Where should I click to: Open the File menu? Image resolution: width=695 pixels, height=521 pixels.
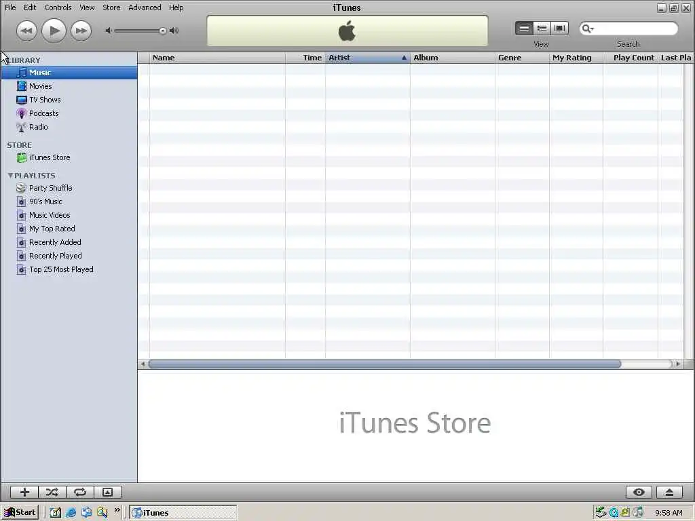click(10, 7)
